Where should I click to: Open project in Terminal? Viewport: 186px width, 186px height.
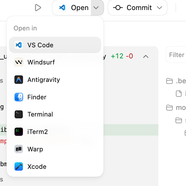tap(55, 114)
